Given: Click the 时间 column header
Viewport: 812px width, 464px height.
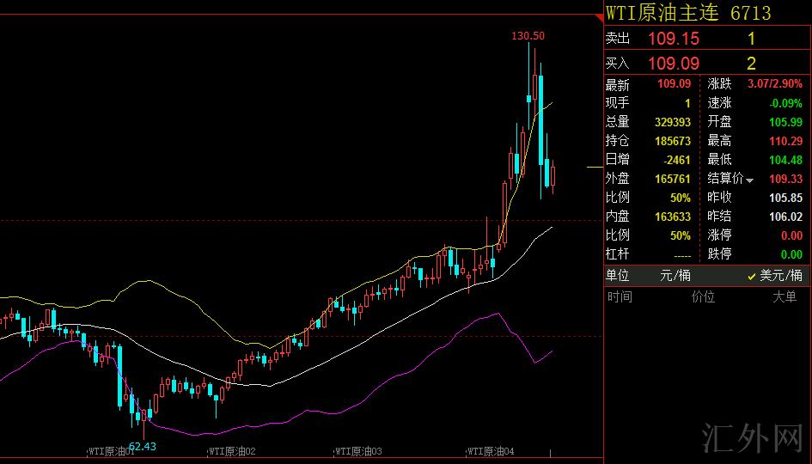Looking at the screenshot, I should tap(620, 296).
